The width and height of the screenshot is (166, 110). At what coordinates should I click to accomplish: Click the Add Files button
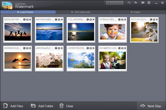pyautogui.click(x=14, y=106)
